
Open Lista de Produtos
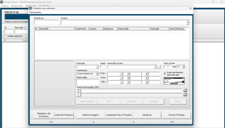click(63, 115)
